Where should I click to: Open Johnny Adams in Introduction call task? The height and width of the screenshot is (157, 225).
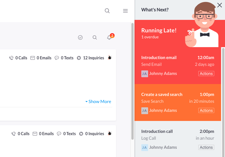163,147
